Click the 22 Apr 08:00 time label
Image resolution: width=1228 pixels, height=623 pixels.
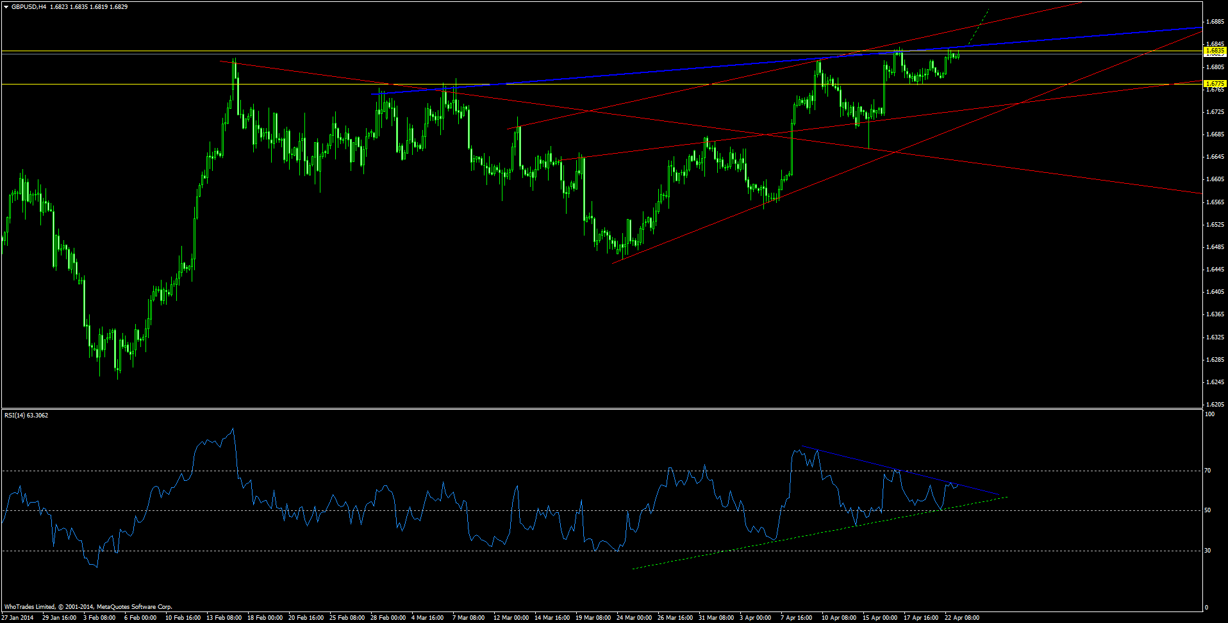962,618
